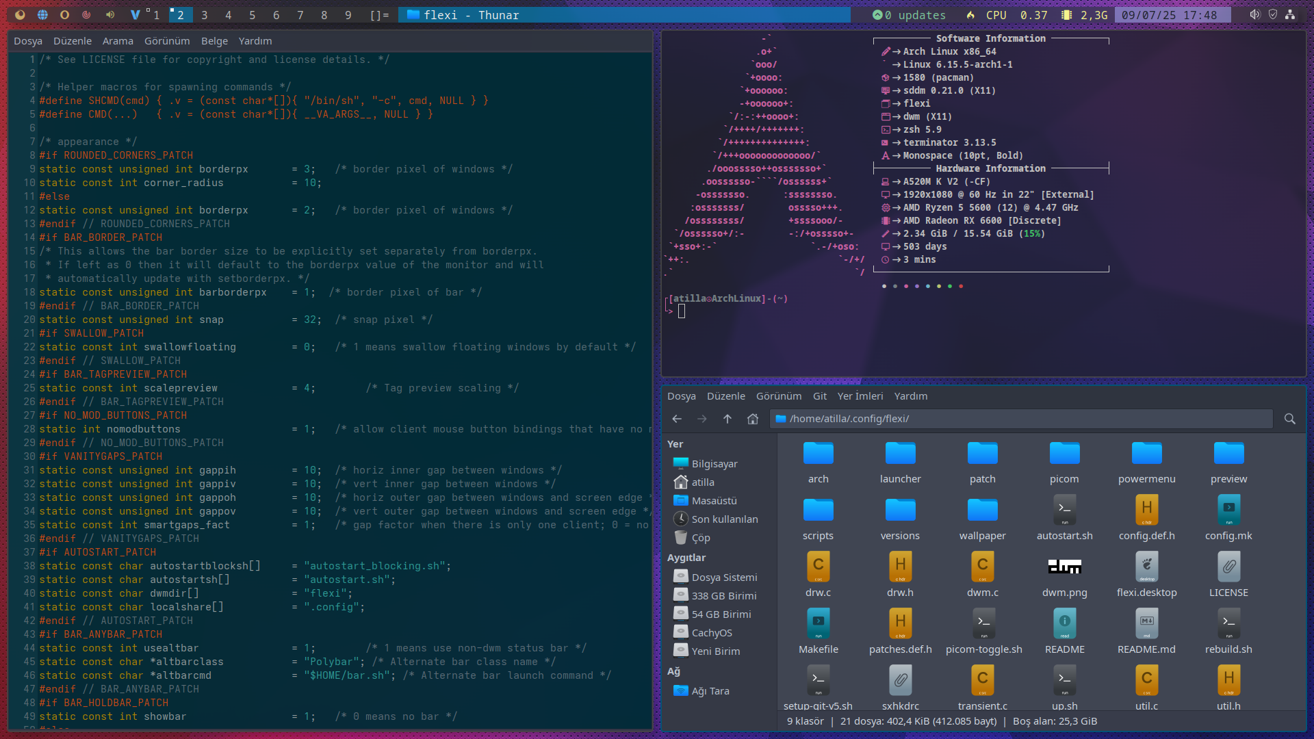Select the rebuild.sh script
The width and height of the screenshot is (1314, 739).
coord(1229,633)
